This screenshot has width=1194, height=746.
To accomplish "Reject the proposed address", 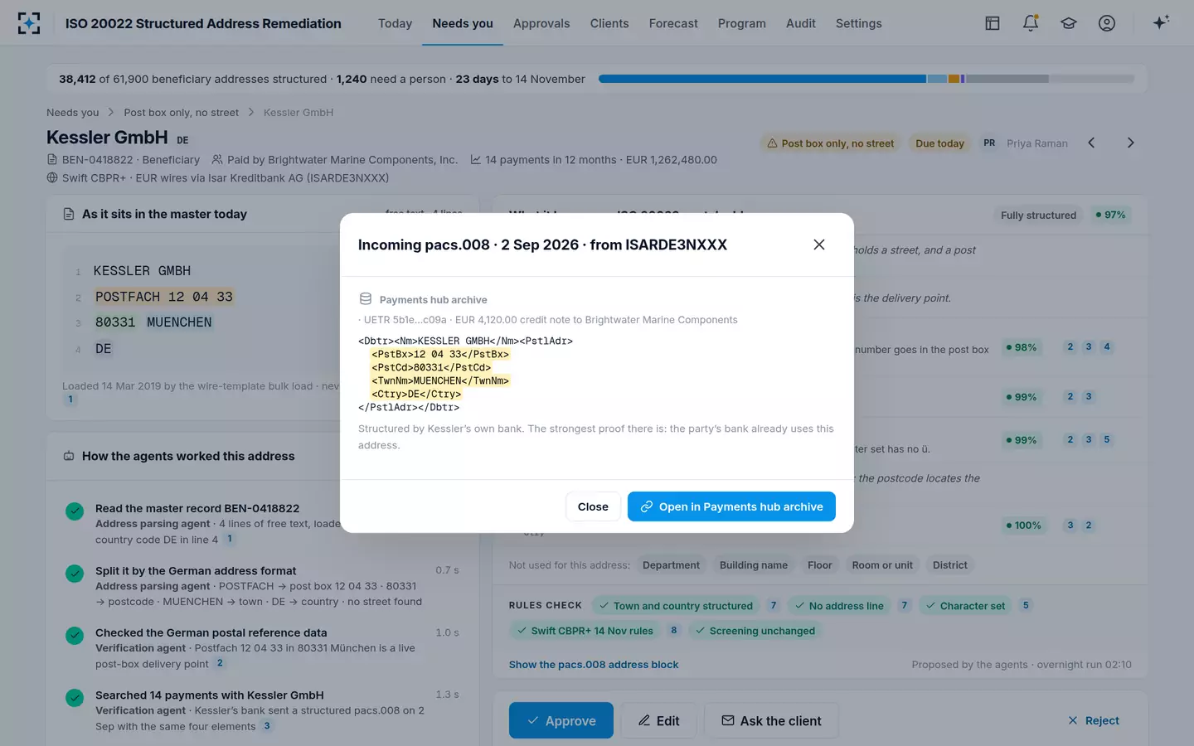I will [1094, 720].
